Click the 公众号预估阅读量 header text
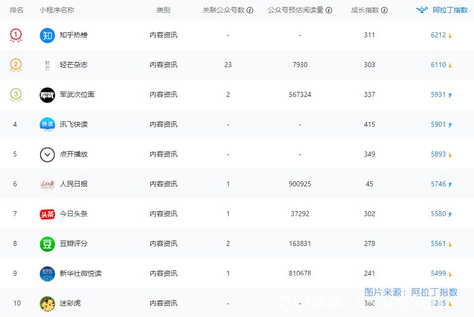Viewport: 474px width, 317px height. point(295,10)
